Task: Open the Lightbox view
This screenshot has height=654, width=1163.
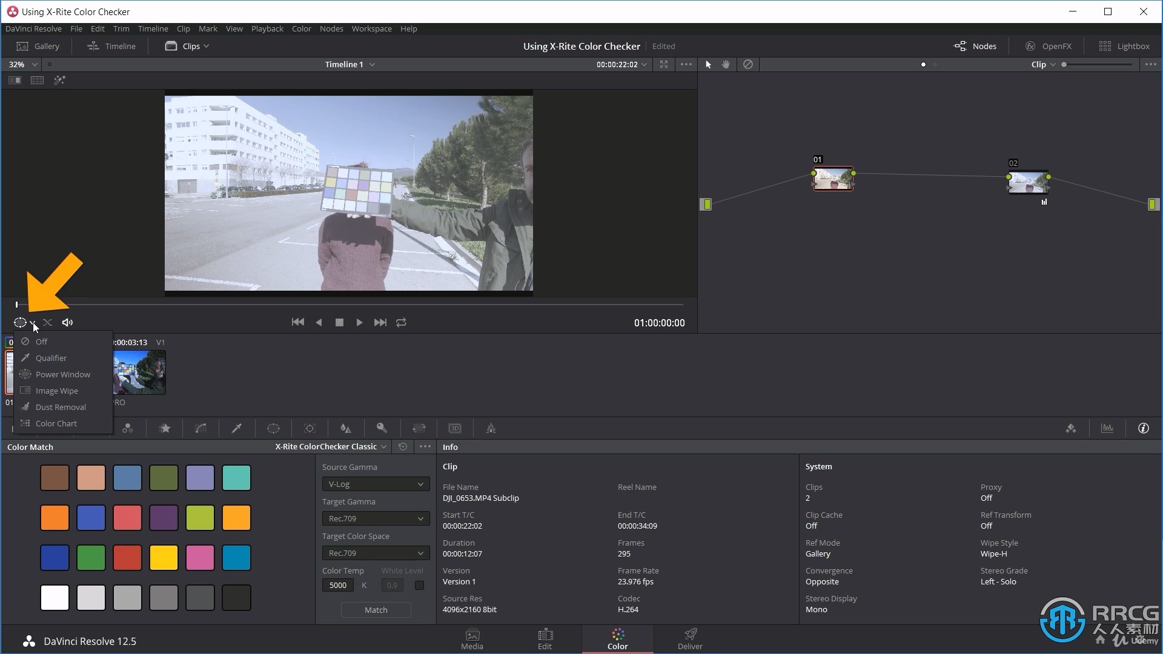Action: coord(1124,46)
